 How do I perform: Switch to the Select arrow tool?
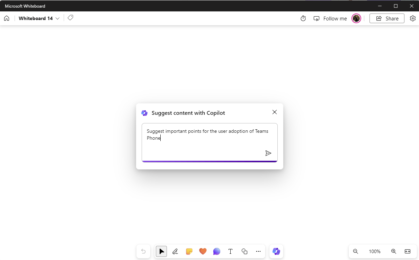pyautogui.click(x=161, y=251)
